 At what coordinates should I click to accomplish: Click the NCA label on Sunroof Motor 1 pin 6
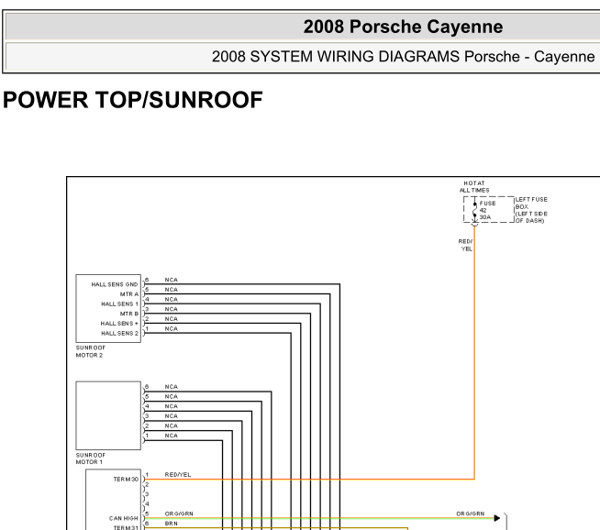point(171,387)
